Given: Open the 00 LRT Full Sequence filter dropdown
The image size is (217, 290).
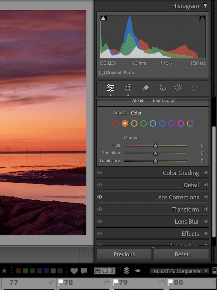Looking at the screenshot, I should (x=179, y=271).
